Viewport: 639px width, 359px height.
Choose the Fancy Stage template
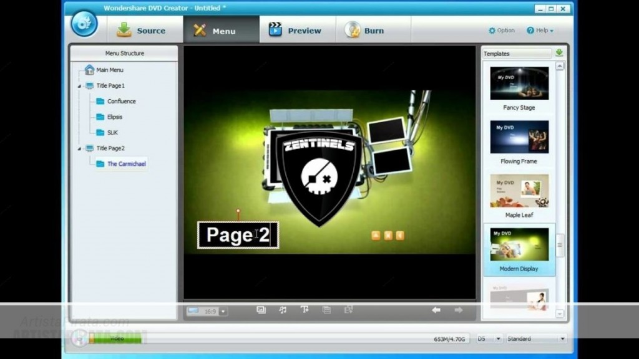519,84
